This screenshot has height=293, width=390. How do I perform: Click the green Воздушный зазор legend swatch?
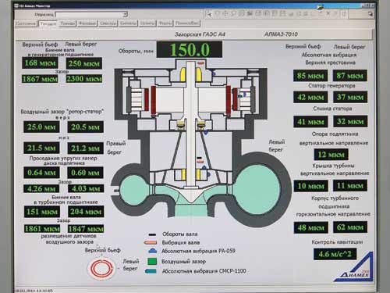tap(152, 261)
